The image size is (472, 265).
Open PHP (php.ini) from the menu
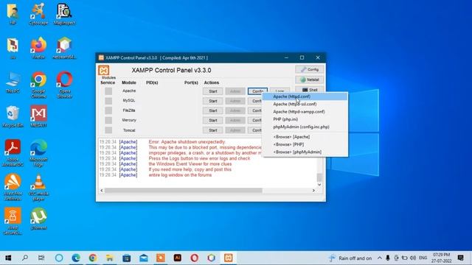[305, 119]
